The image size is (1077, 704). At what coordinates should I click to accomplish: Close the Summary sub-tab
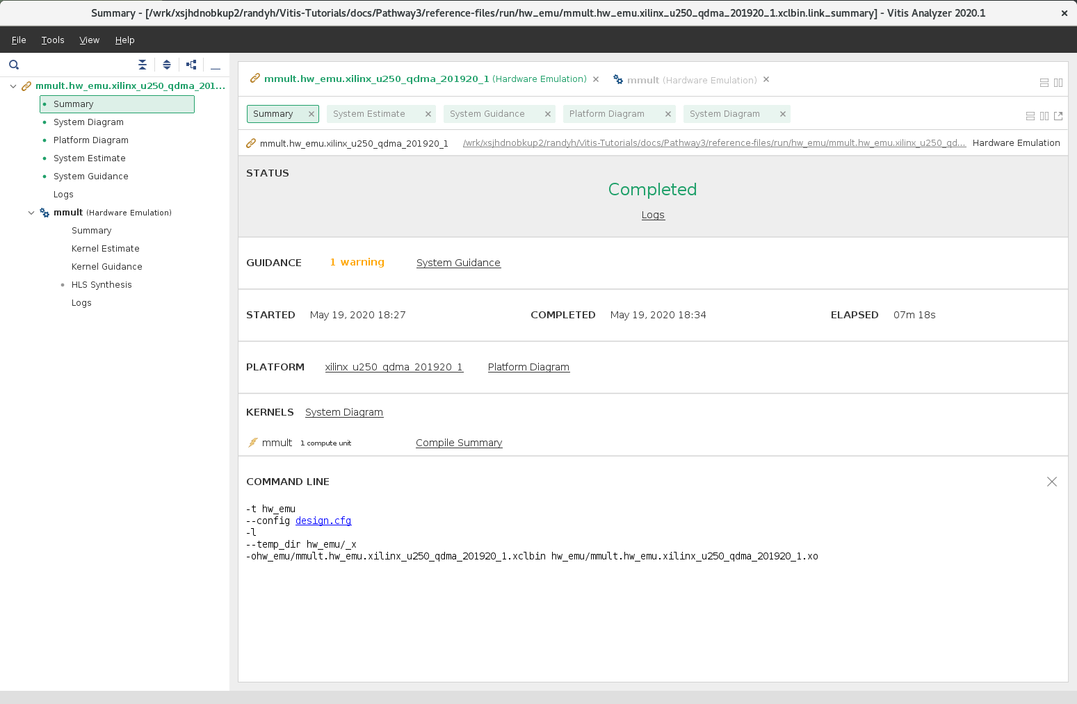(311, 114)
